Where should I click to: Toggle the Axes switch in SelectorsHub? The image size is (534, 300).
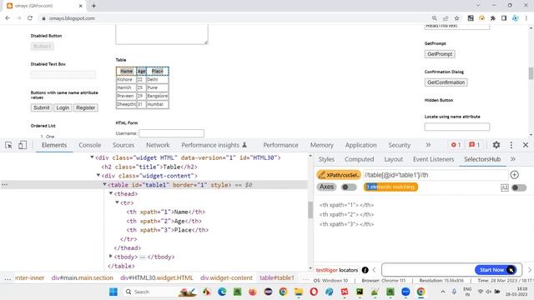point(349,187)
